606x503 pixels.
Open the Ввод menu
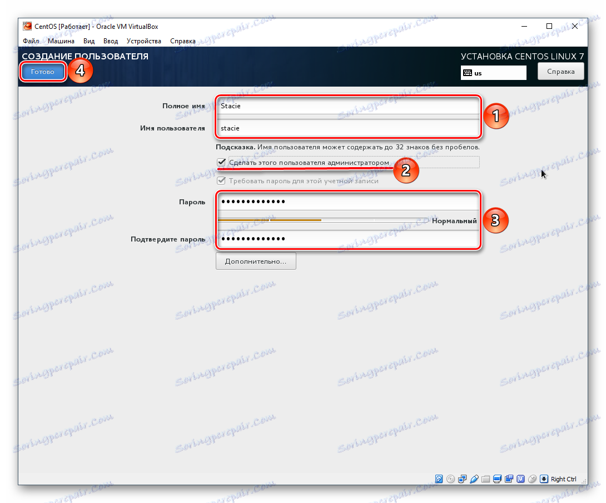[x=110, y=41]
